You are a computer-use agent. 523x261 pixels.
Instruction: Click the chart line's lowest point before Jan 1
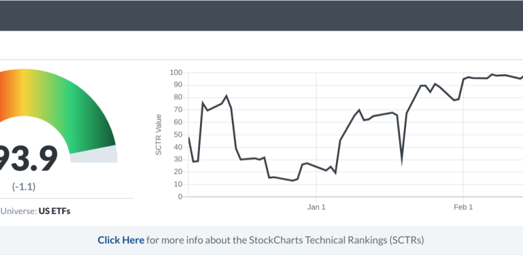click(x=293, y=180)
